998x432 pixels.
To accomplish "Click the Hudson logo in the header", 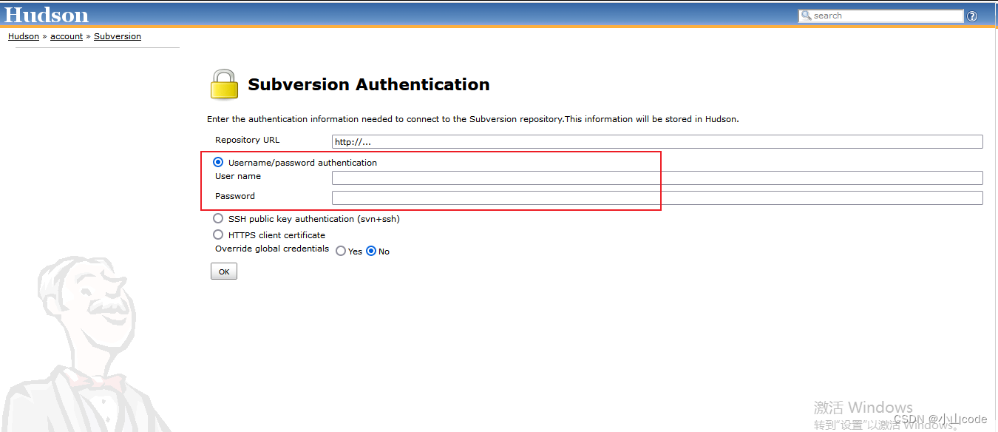I will click(x=46, y=15).
